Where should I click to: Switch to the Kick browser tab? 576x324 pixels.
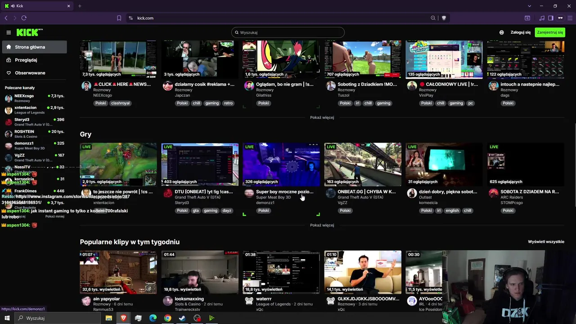coord(37,6)
